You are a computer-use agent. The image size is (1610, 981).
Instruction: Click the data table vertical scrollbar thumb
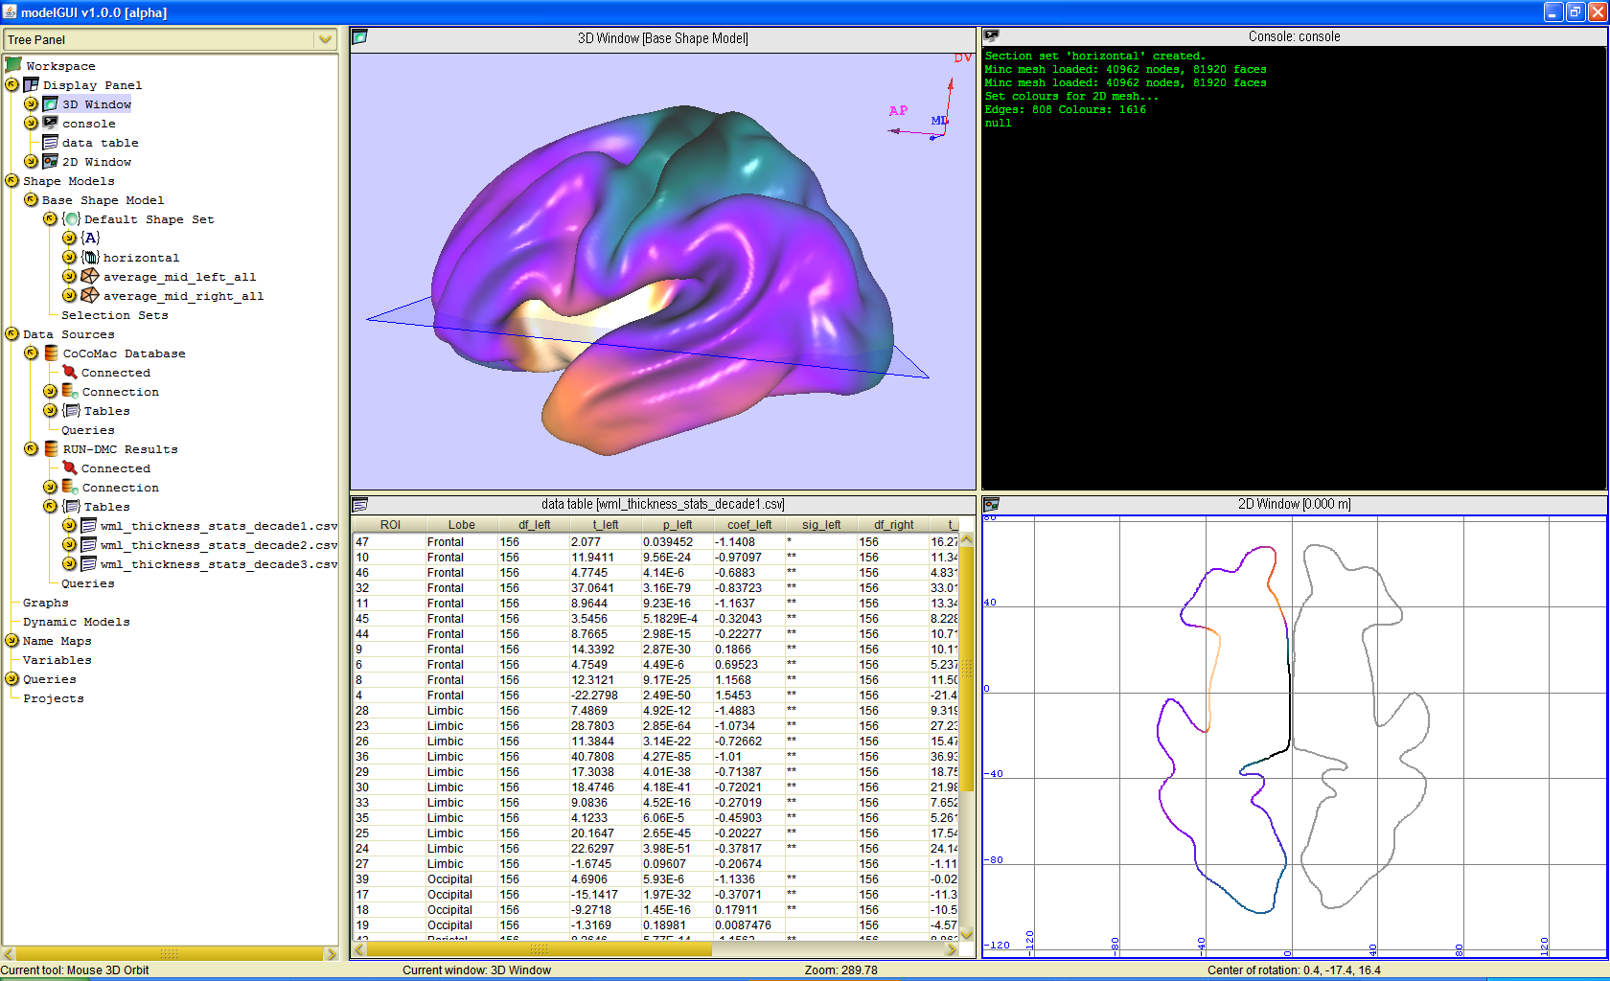tap(967, 667)
